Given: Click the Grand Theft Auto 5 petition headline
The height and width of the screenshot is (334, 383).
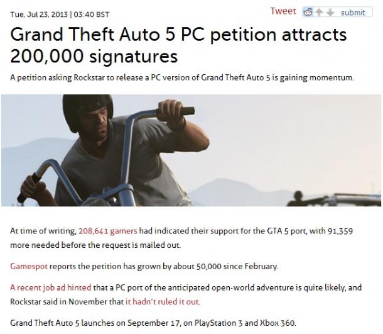Looking at the screenshot, I should pyautogui.click(x=178, y=45).
